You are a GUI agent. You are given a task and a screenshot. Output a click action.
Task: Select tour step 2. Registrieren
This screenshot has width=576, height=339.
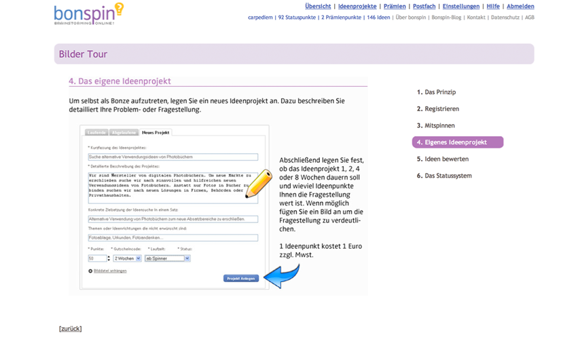[438, 109]
